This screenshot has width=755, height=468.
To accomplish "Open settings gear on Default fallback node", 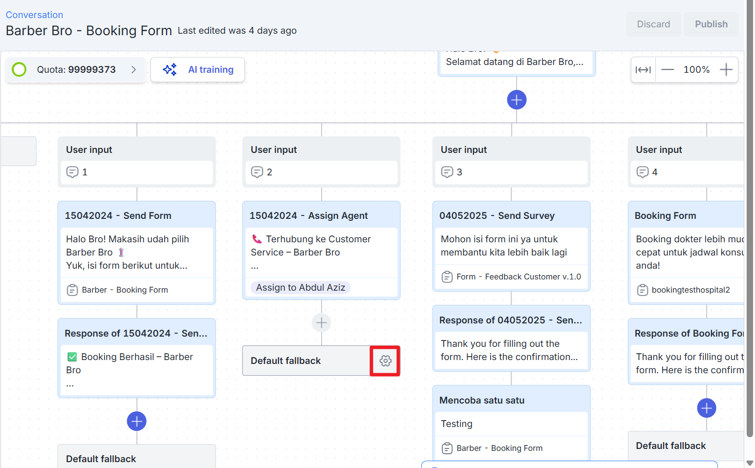I will click(385, 361).
